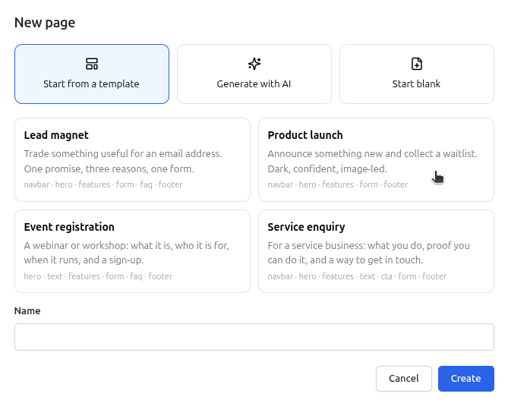Click 'Trade something useful for an email address.'
The width and height of the screenshot is (508, 403).
point(123,154)
